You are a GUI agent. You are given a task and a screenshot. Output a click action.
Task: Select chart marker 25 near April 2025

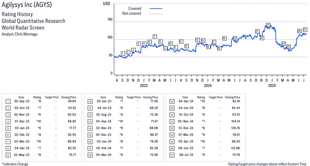[x=288, y=47]
